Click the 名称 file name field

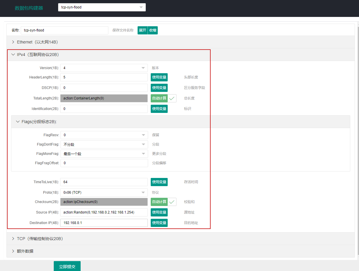tap(65, 30)
